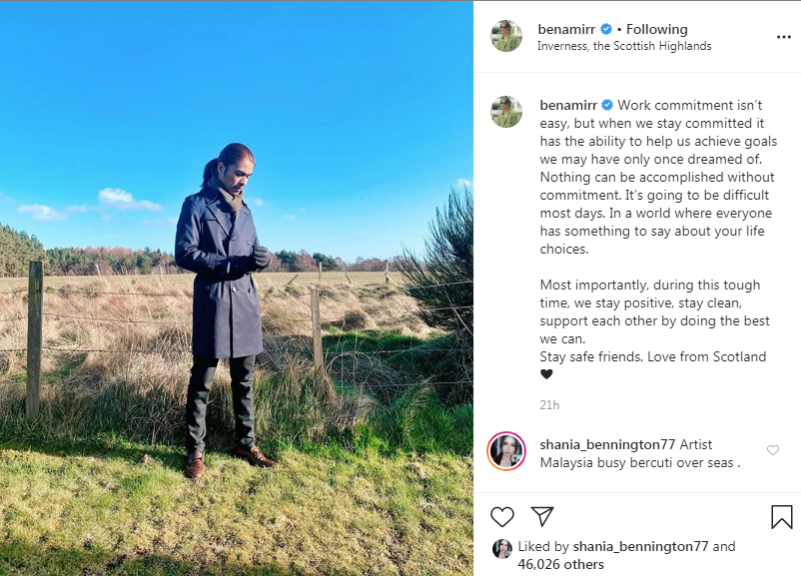Open shania_bennington77 in Liked by line

[x=640, y=546]
